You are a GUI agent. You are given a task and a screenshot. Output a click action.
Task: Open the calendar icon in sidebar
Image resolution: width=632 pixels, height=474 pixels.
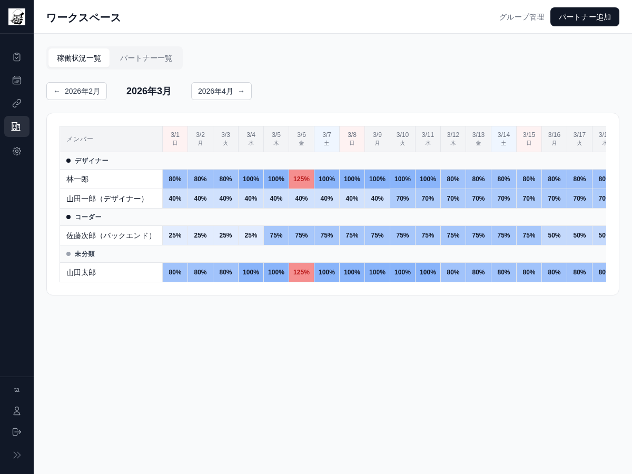pos(17,80)
